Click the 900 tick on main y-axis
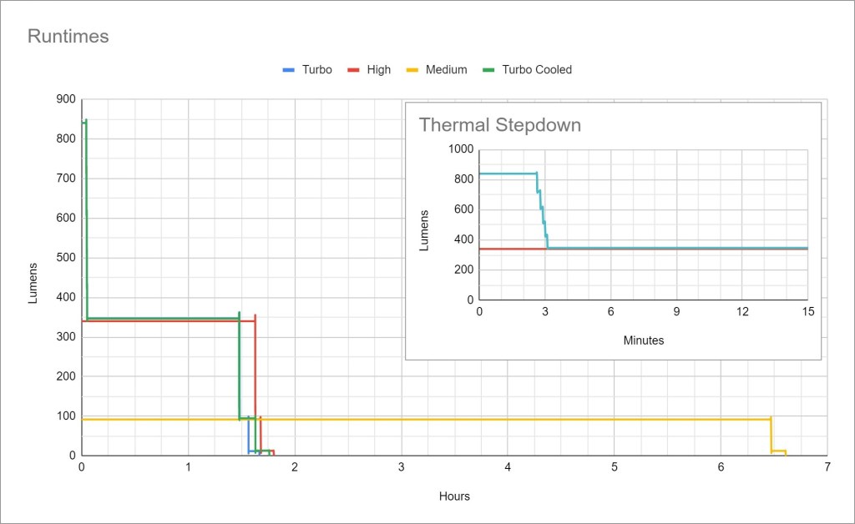855x524 pixels. [64, 99]
